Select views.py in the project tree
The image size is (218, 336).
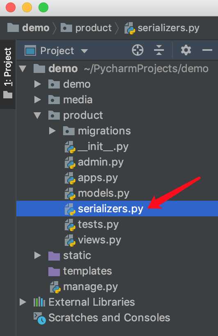point(100,240)
